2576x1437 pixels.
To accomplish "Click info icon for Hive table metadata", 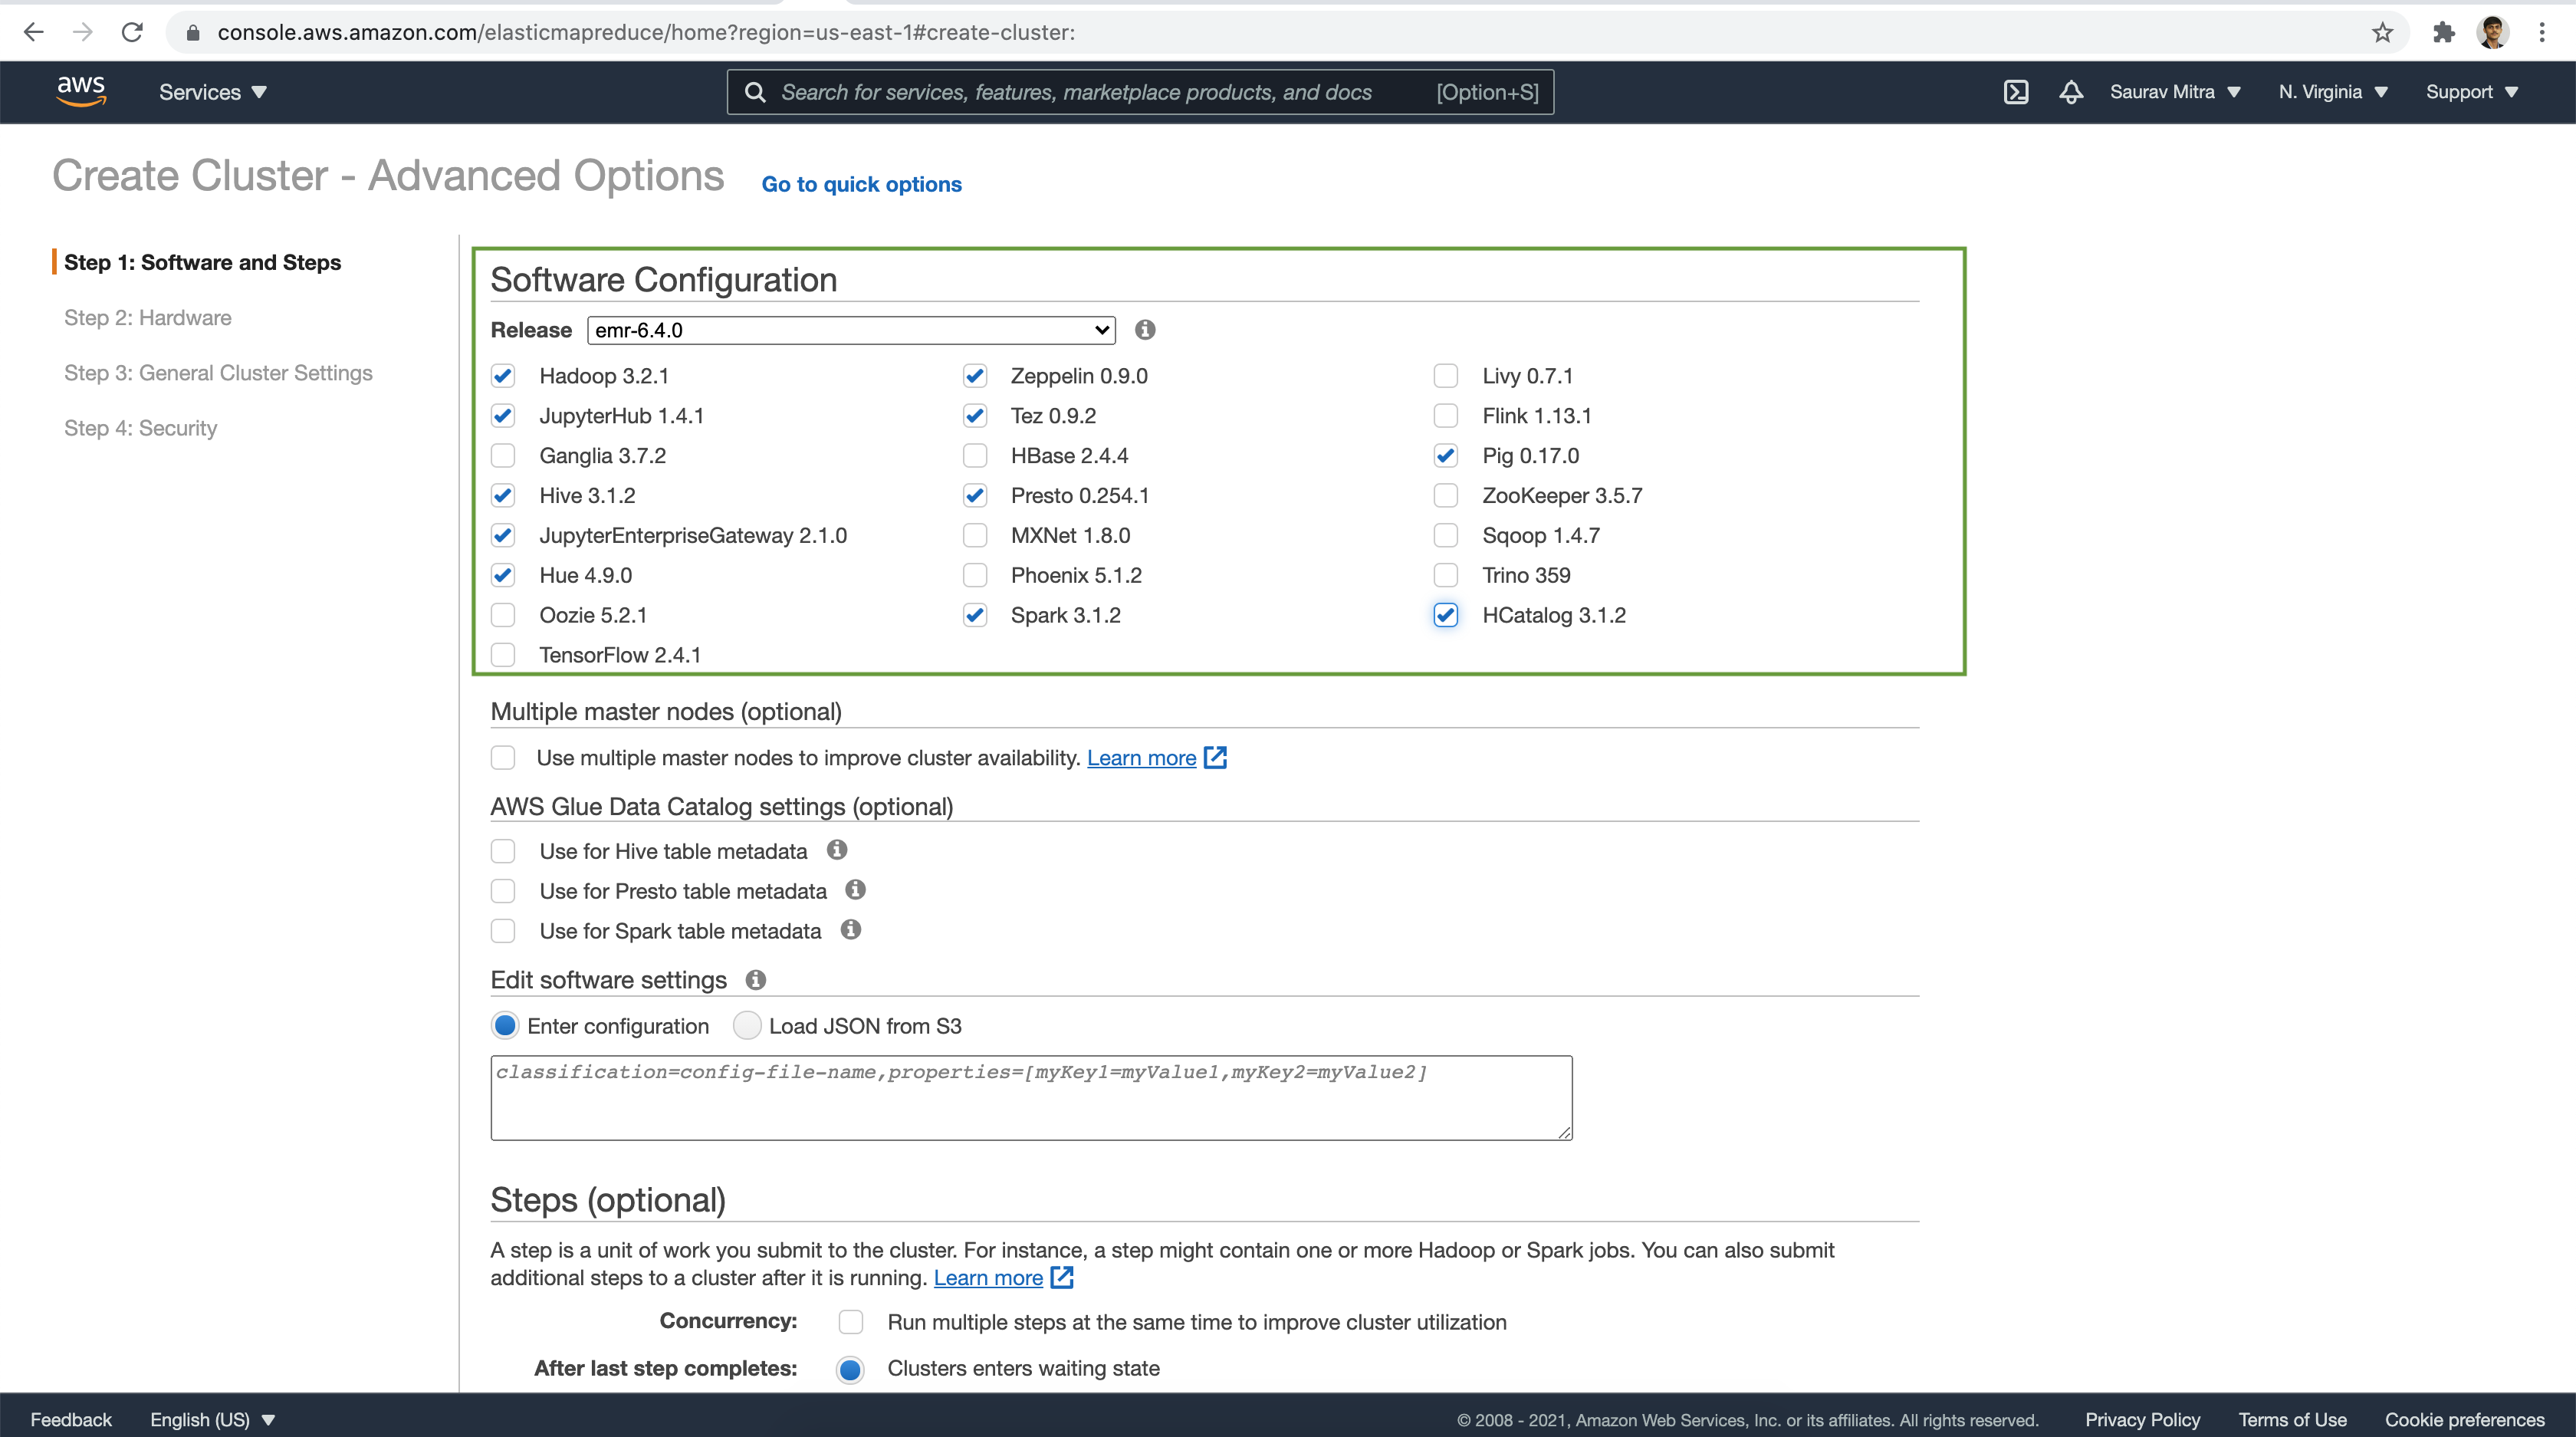I will pos(837,850).
